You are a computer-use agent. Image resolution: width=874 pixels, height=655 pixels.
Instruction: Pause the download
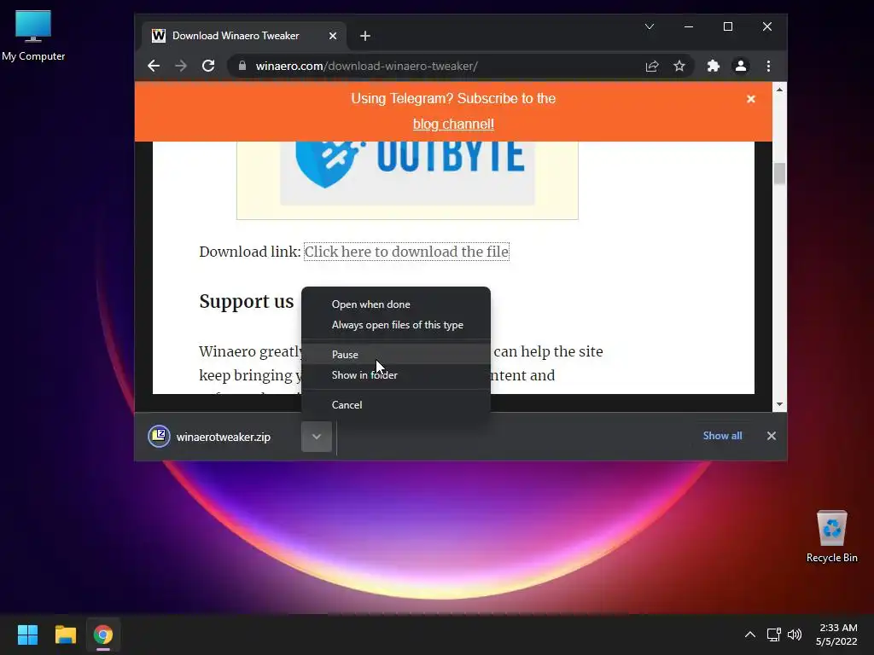coord(396,354)
